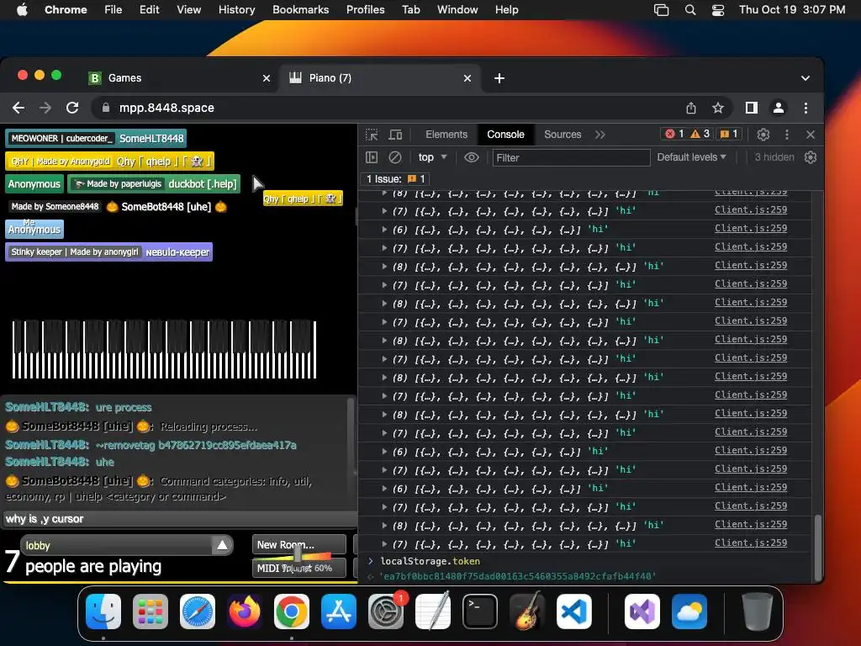This screenshot has height=646, width=861.
Task: Click the browser Forward arrow
Action: click(45, 108)
